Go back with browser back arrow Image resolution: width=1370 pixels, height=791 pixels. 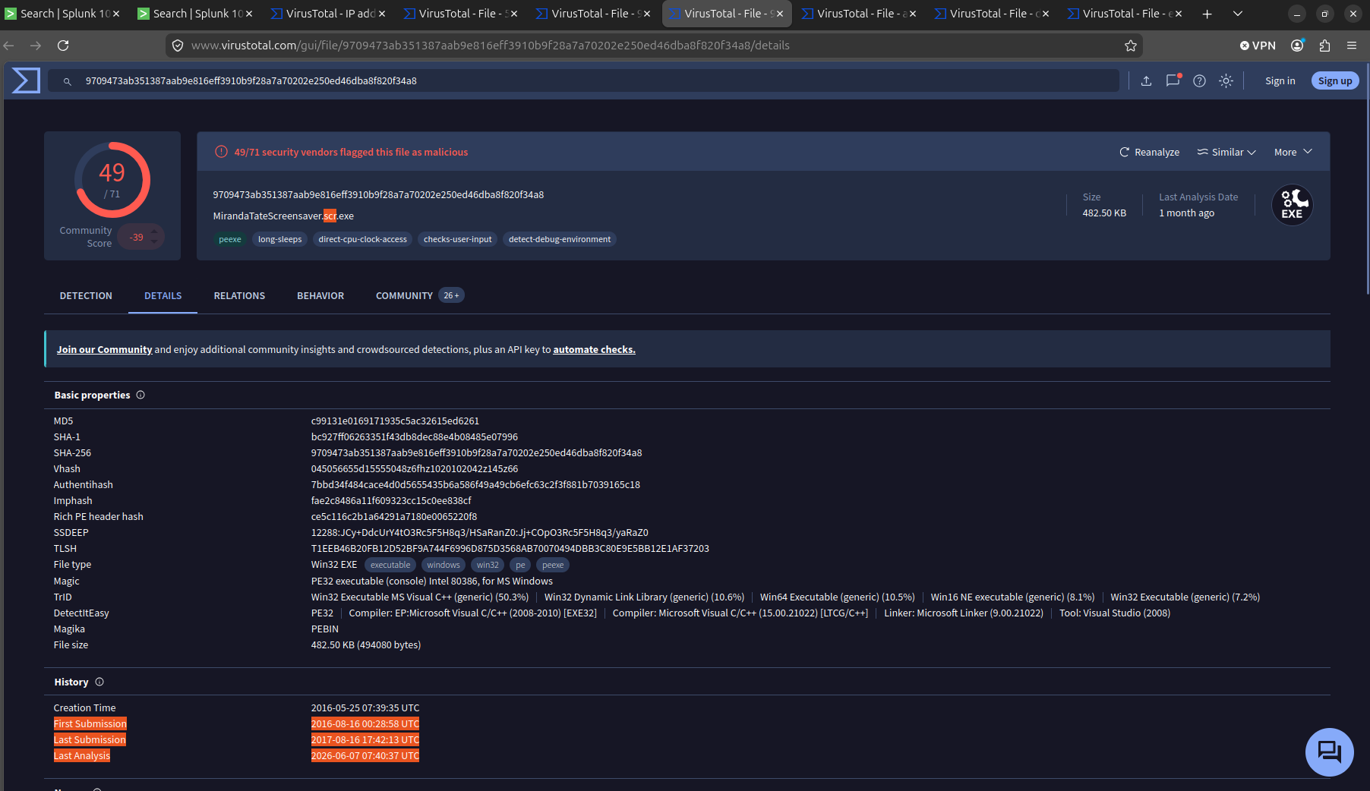9,46
